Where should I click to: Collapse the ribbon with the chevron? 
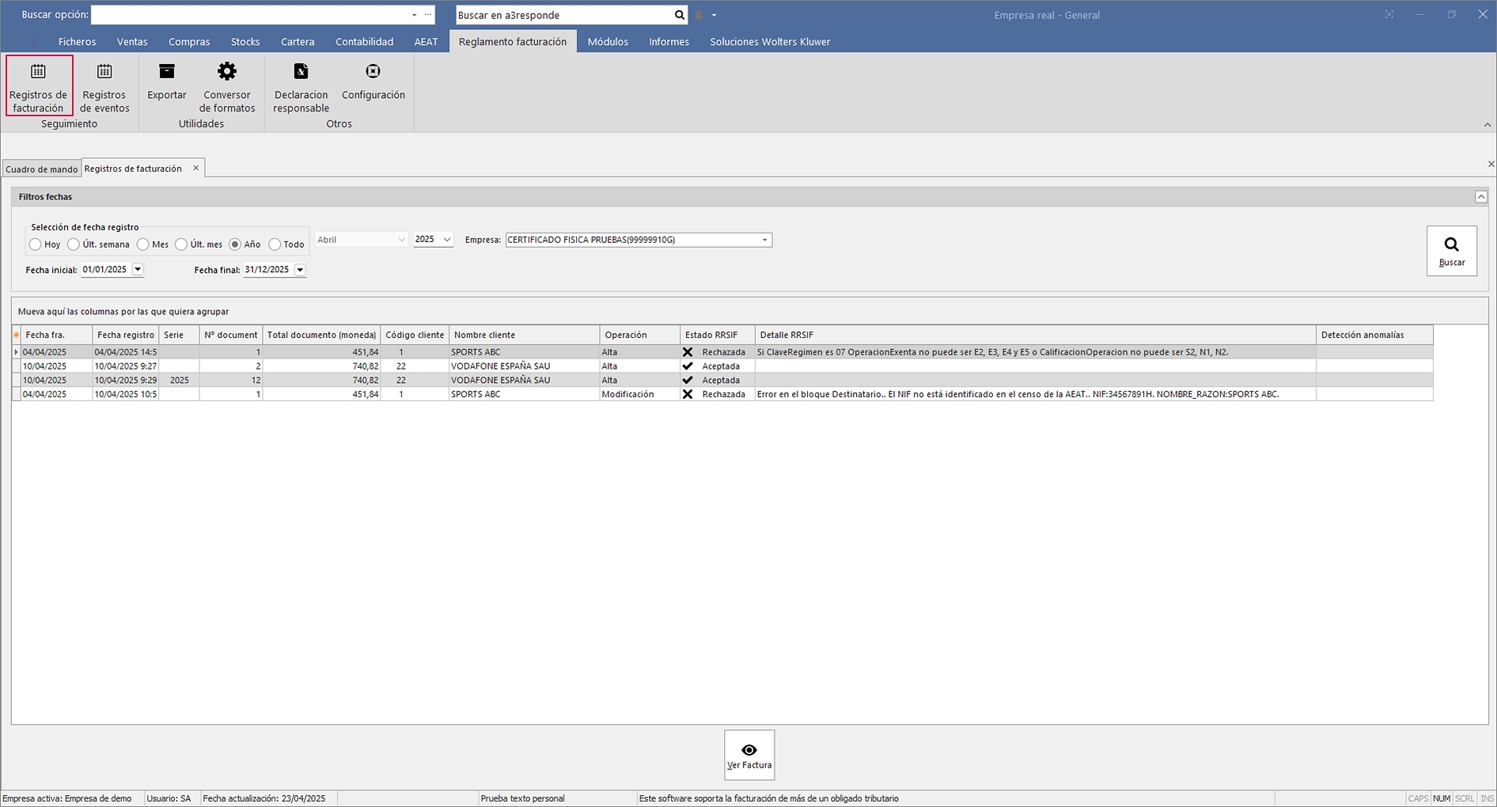coord(1488,124)
